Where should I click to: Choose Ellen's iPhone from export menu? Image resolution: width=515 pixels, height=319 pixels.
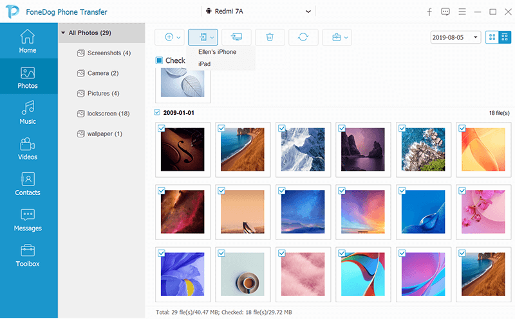coord(217,52)
